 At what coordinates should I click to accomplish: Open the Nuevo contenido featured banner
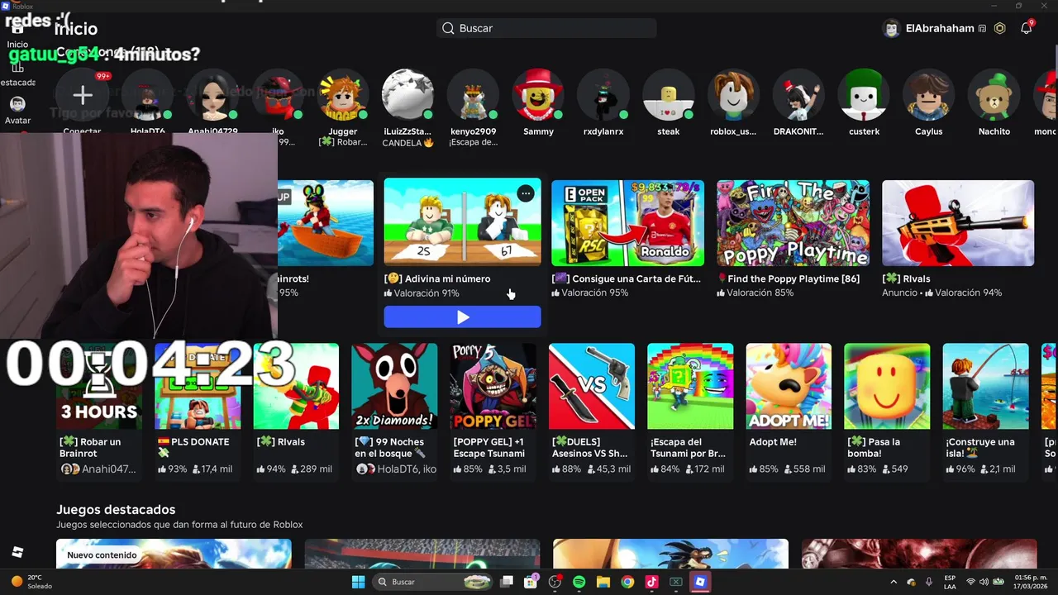[x=174, y=554]
